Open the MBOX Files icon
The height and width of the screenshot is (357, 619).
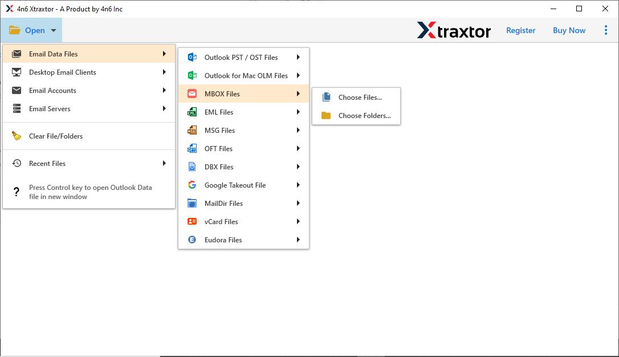pos(192,94)
